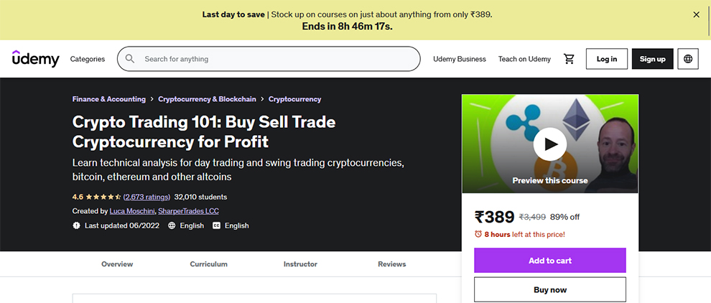The height and width of the screenshot is (303, 711).
Task: Type in the Search for anything field
Action: click(x=276, y=59)
